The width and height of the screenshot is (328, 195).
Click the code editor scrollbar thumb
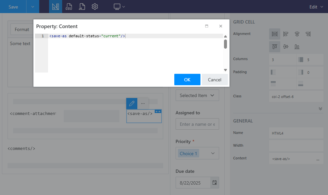225,44
